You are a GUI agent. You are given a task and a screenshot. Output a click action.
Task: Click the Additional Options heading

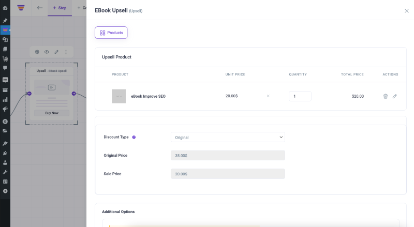point(119,211)
